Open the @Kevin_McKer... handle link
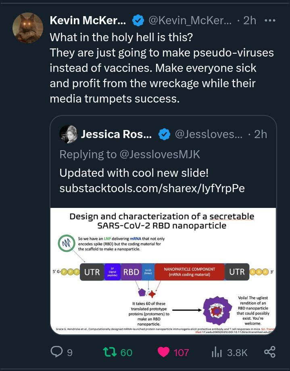Viewport: 290px width, 371px height. tap(190, 21)
